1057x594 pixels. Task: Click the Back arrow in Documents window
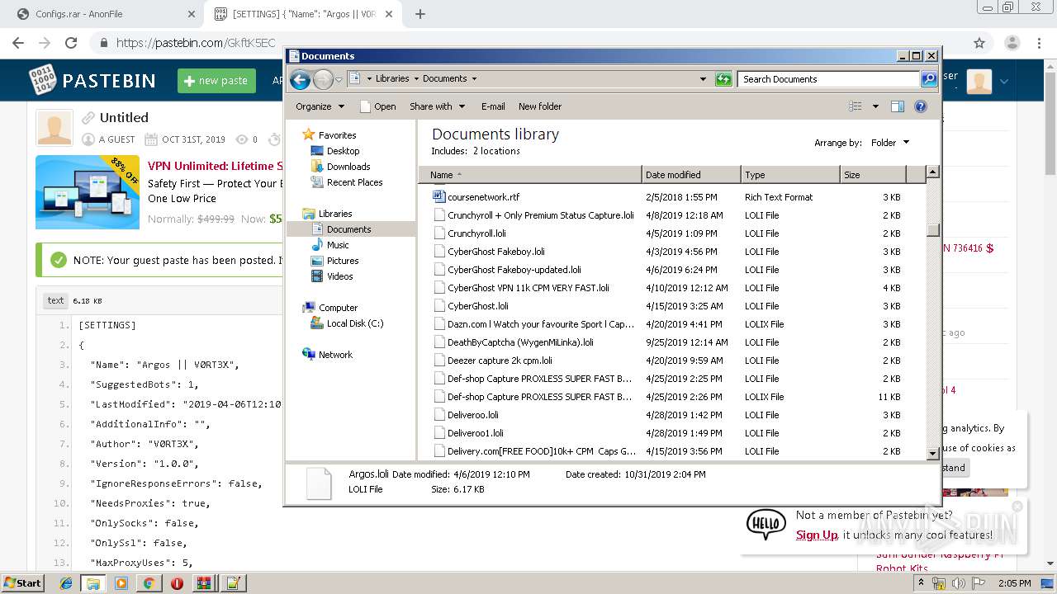(301, 79)
